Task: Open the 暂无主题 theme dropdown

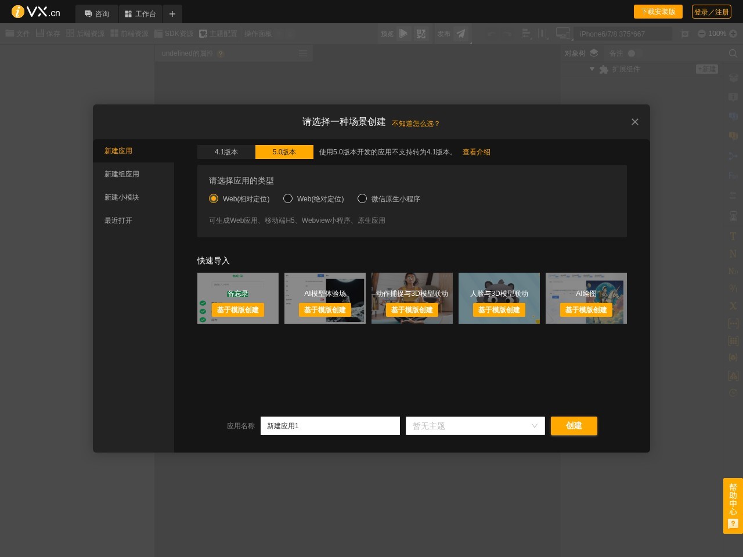Action: [x=475, y=426]
